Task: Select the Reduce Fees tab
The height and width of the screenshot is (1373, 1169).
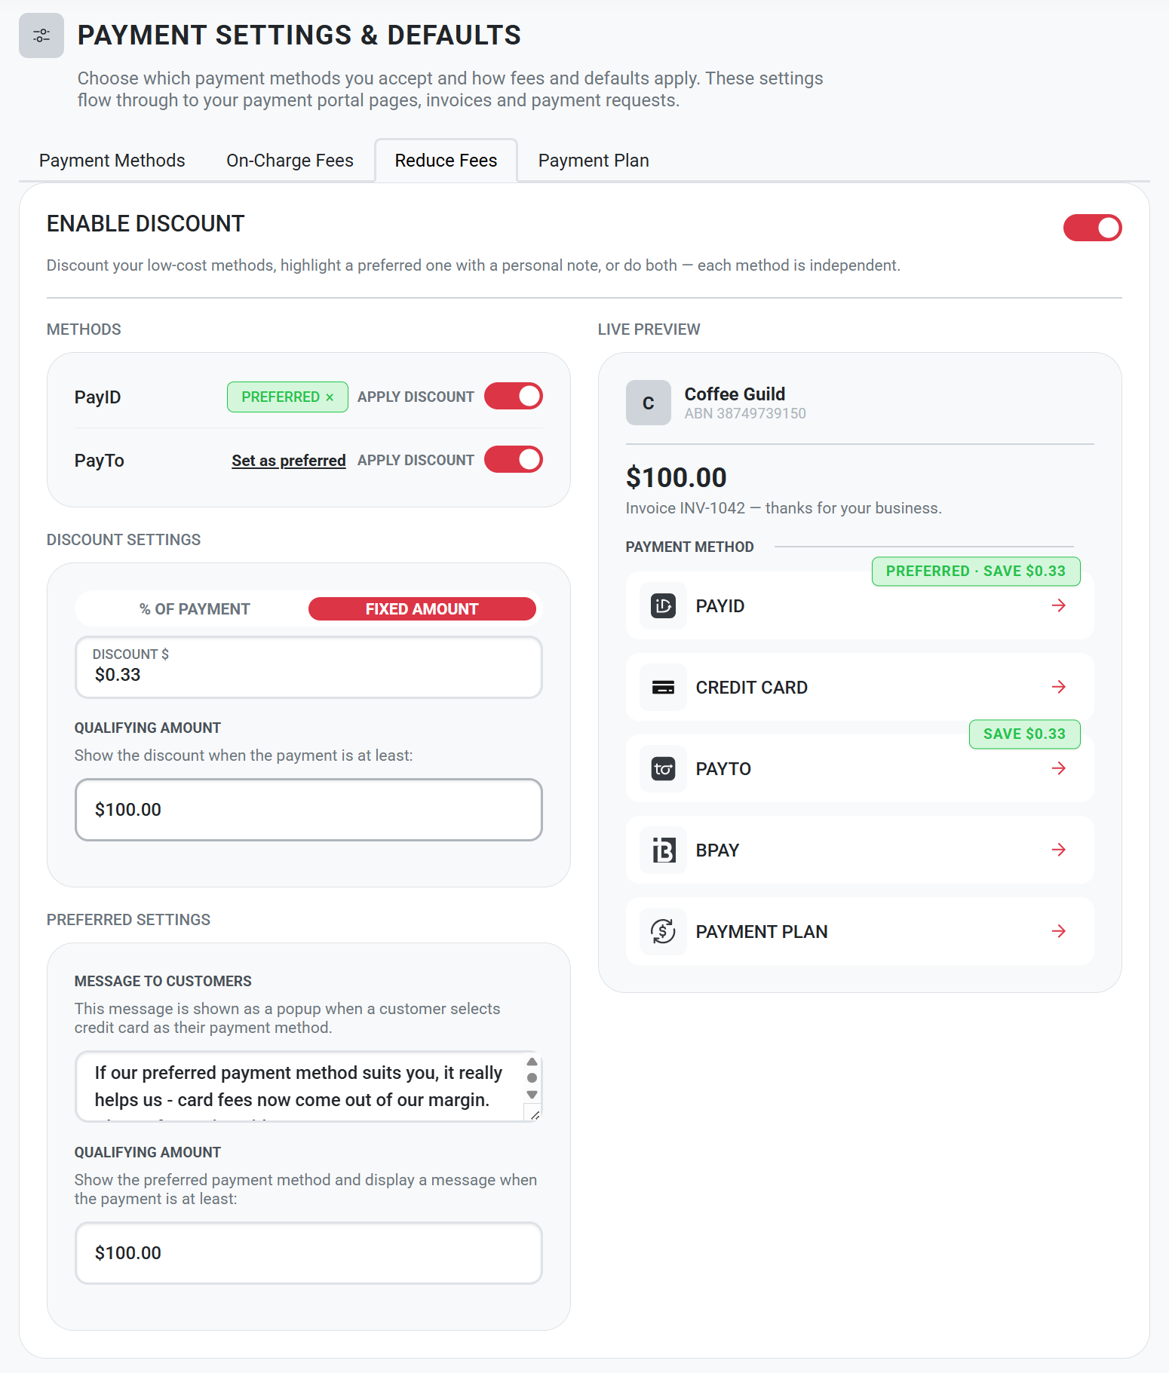Action: 446,161
